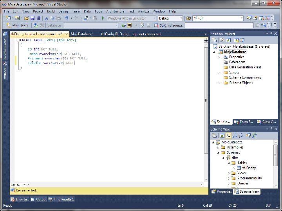Expand the Properties node in Solution Explorer

[219, 57]
